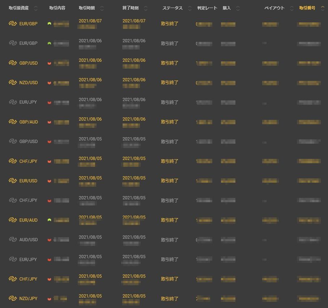The width and height of the screenshot is (328, 308).
Task: Select the 判定レート column header
Action: (207, 8)
